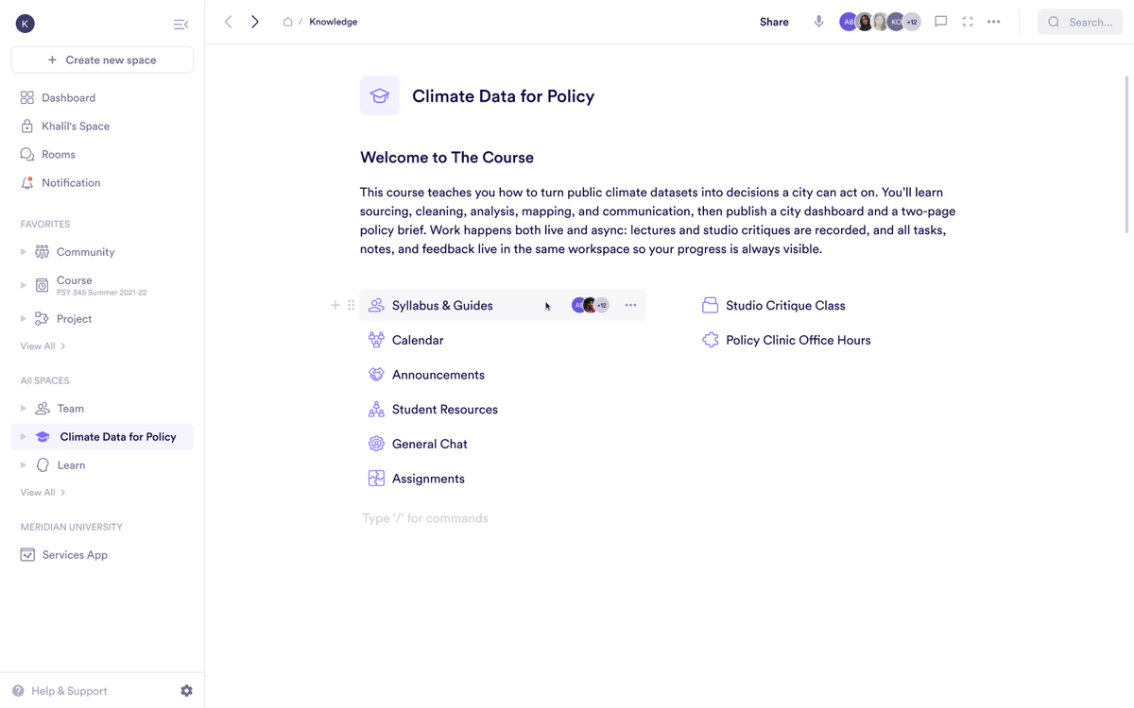
Task: Expand the Course favorite
Action: [24, 284]
